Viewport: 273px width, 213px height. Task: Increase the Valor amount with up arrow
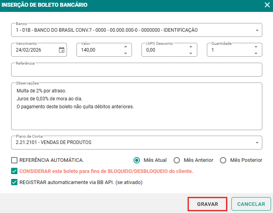click(126, 47)
